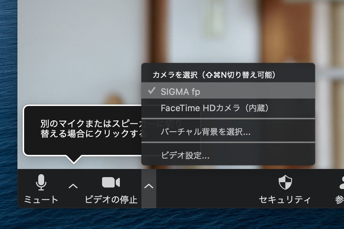Click the カメラを選択 menu header text
The image size is (344, 229).
click(x=214, y=75)
